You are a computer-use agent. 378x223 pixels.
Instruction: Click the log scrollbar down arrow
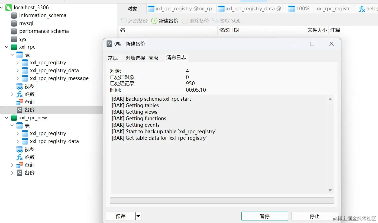tap(330, 190)
